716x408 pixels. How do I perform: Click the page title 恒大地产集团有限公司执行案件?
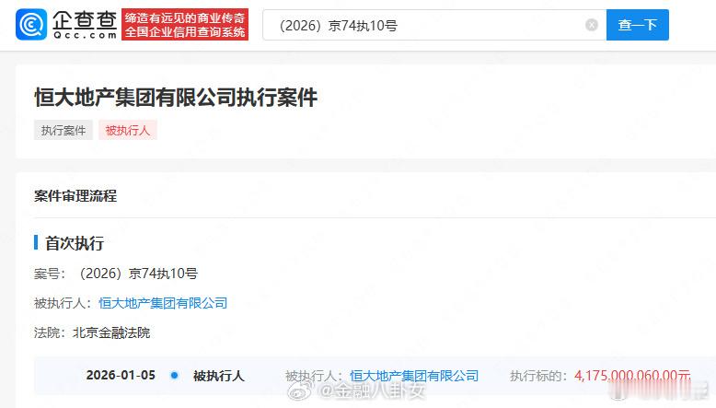[176, 98]
